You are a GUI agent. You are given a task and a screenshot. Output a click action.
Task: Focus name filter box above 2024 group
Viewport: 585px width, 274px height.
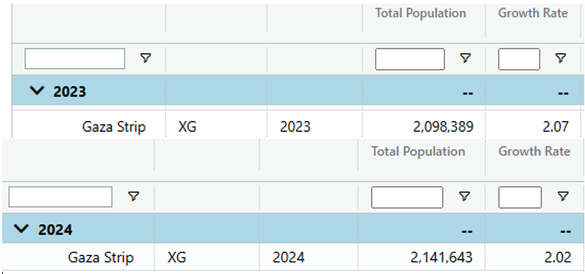(x=60, y=197)
